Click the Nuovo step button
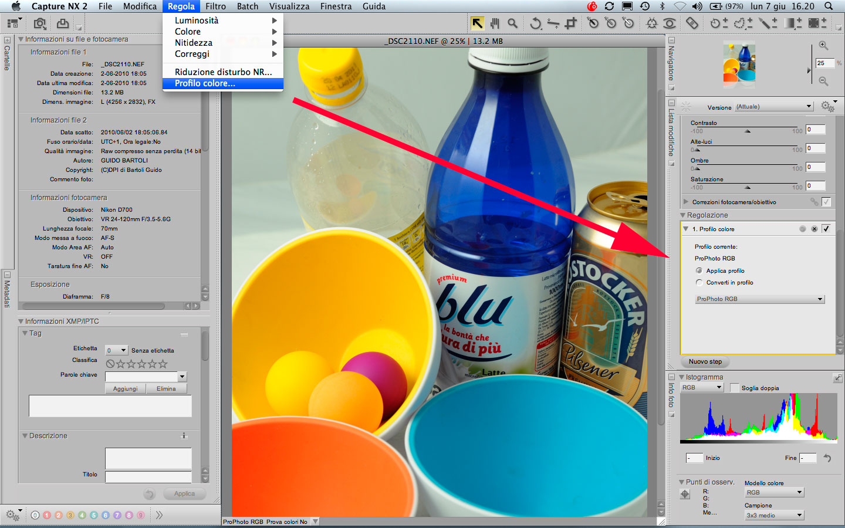This screenshot has height=528, width=845. [x=705, y=361]
